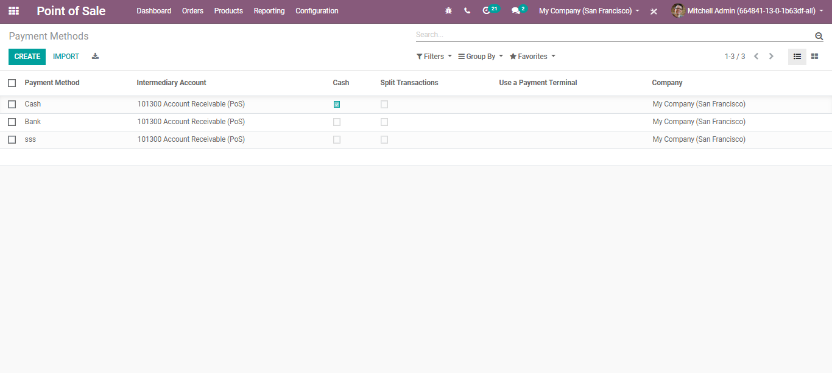Sort by Cash column header
832x373 pixels.
pyautogui.click(x=341, y=83)
